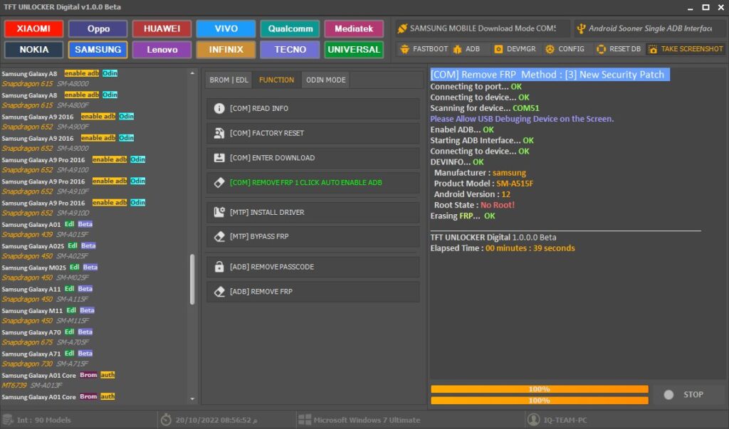Select the Oppo brand button
Viewport: 729px width, 429px height.
pos(98,28)
